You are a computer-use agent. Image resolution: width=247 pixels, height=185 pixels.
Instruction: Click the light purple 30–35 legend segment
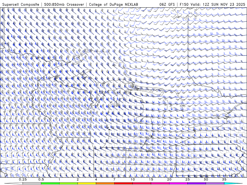tap(215, 183)
